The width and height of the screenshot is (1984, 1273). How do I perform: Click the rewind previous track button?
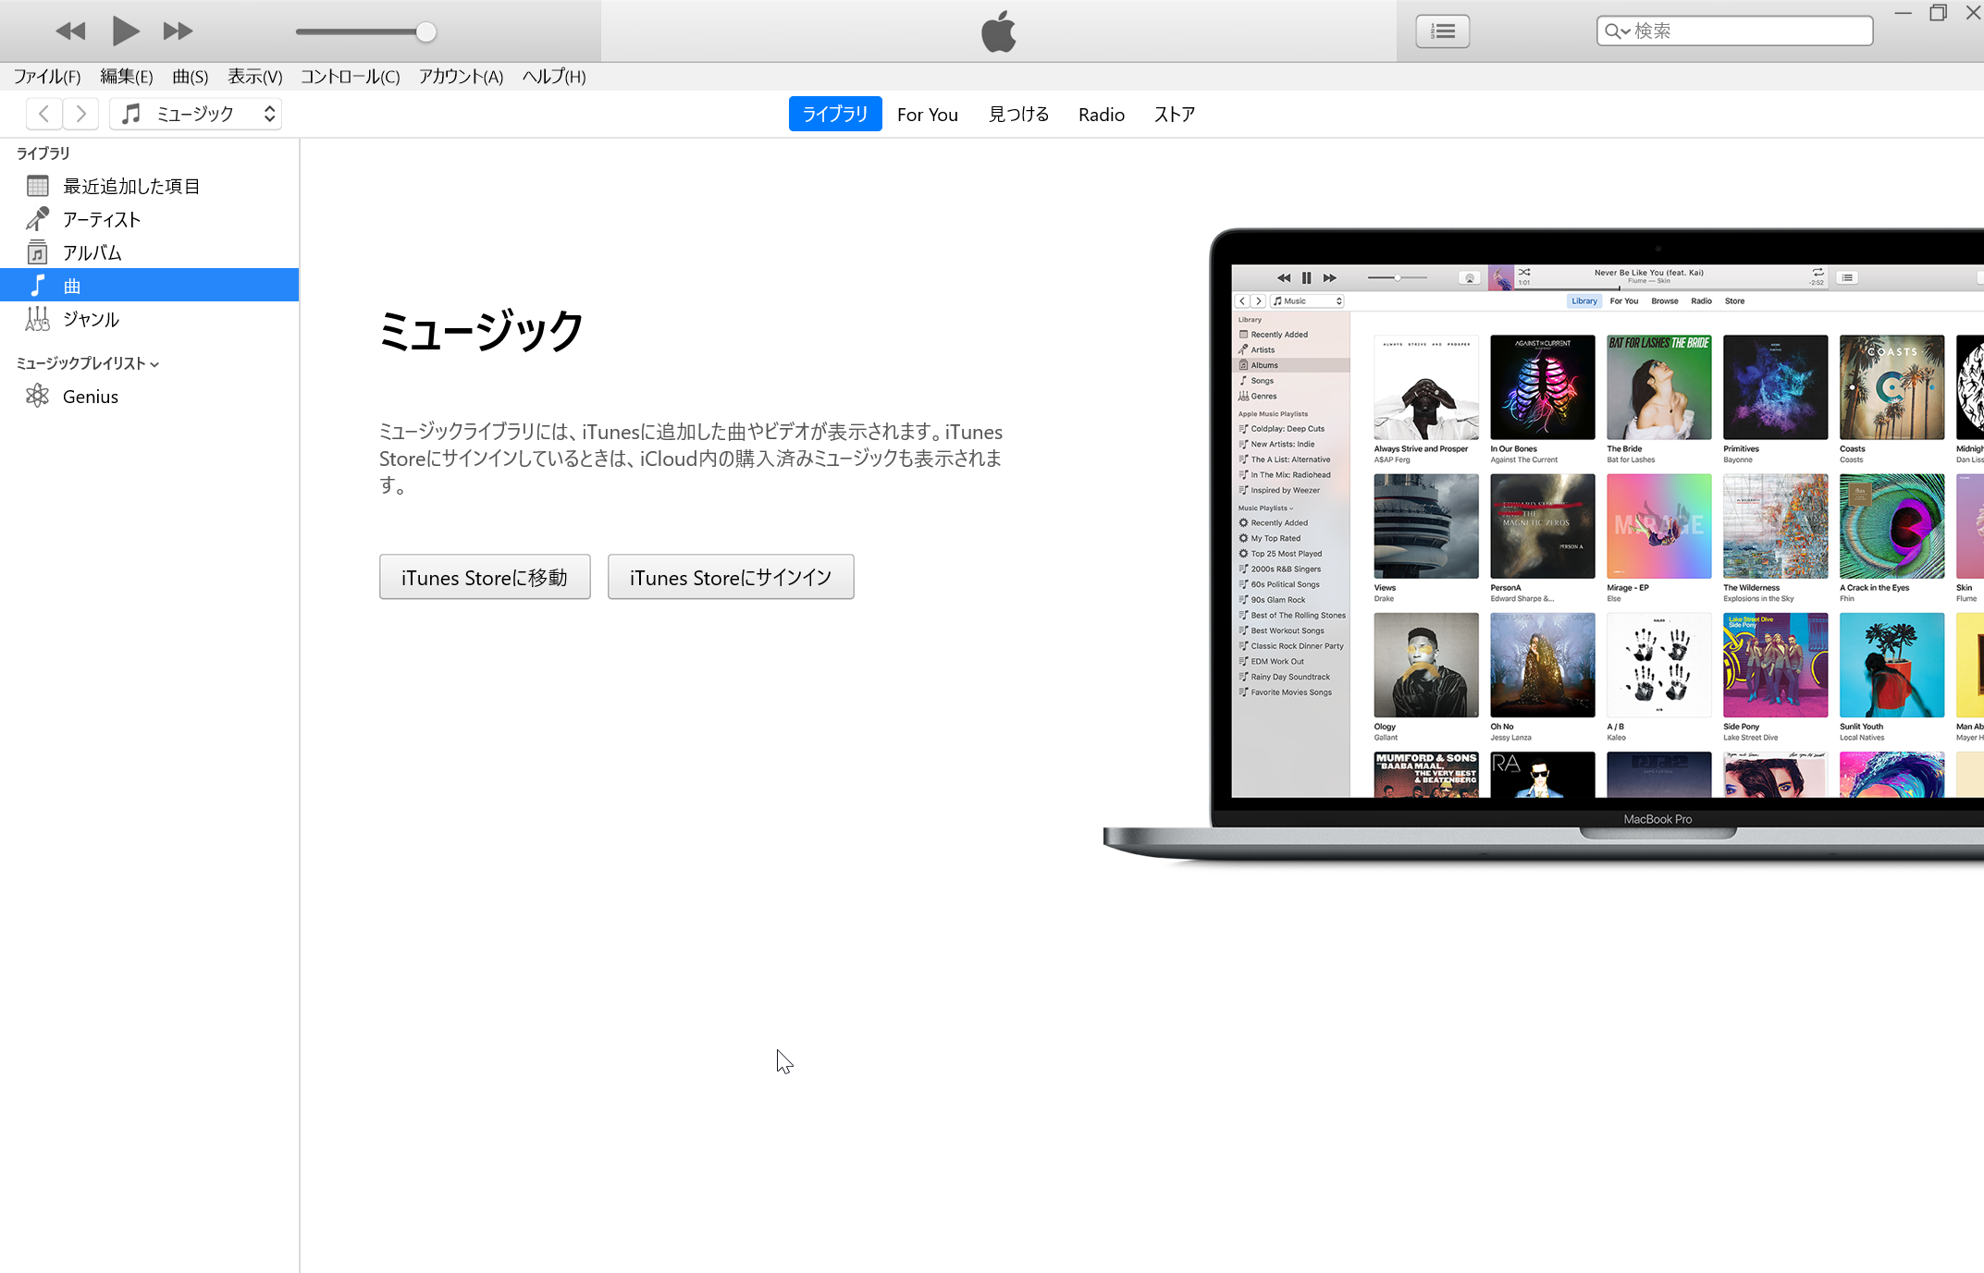pos(70,31)
